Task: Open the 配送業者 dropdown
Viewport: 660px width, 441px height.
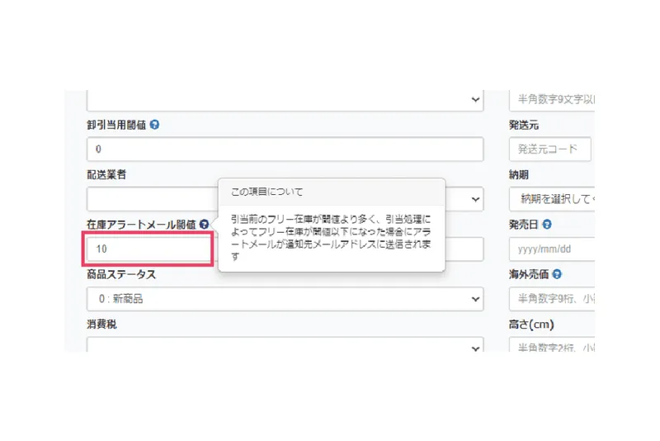Action: point(285,199)
